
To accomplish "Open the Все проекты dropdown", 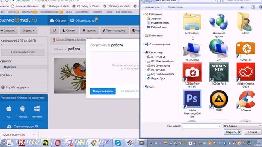I will pos(124,12).
